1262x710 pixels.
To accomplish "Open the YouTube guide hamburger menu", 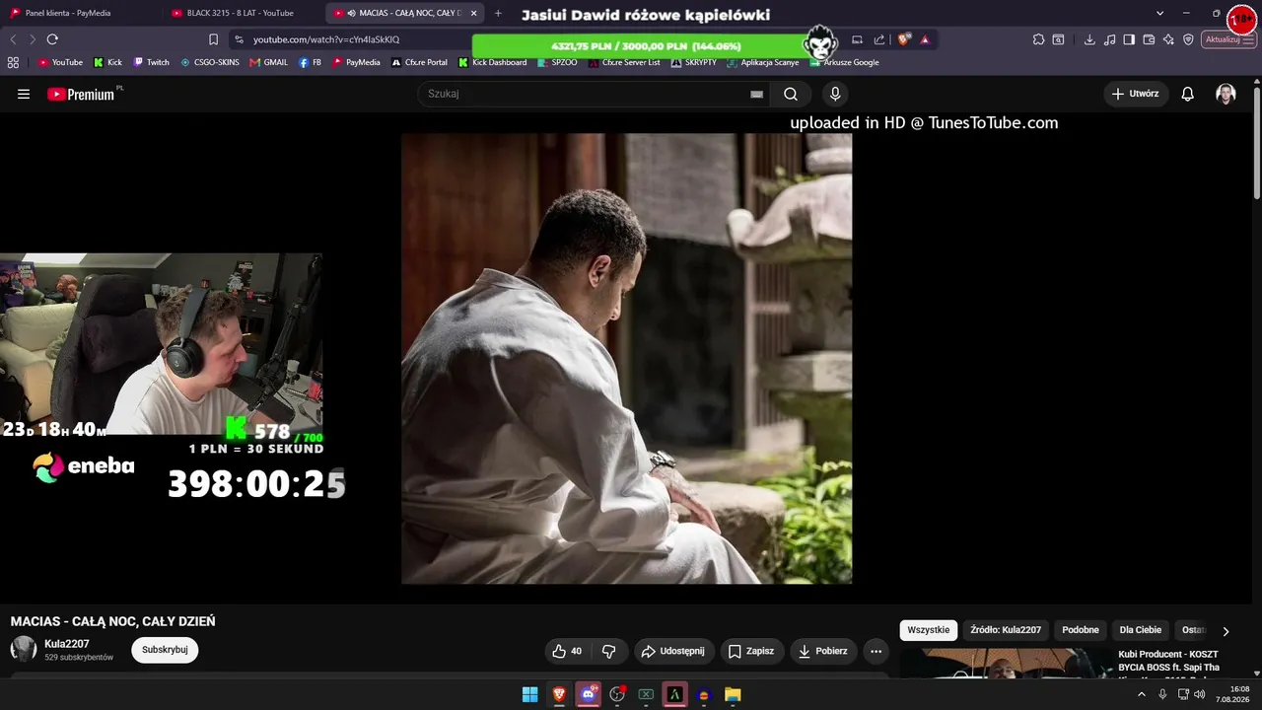I will click(x=24, y=94).
